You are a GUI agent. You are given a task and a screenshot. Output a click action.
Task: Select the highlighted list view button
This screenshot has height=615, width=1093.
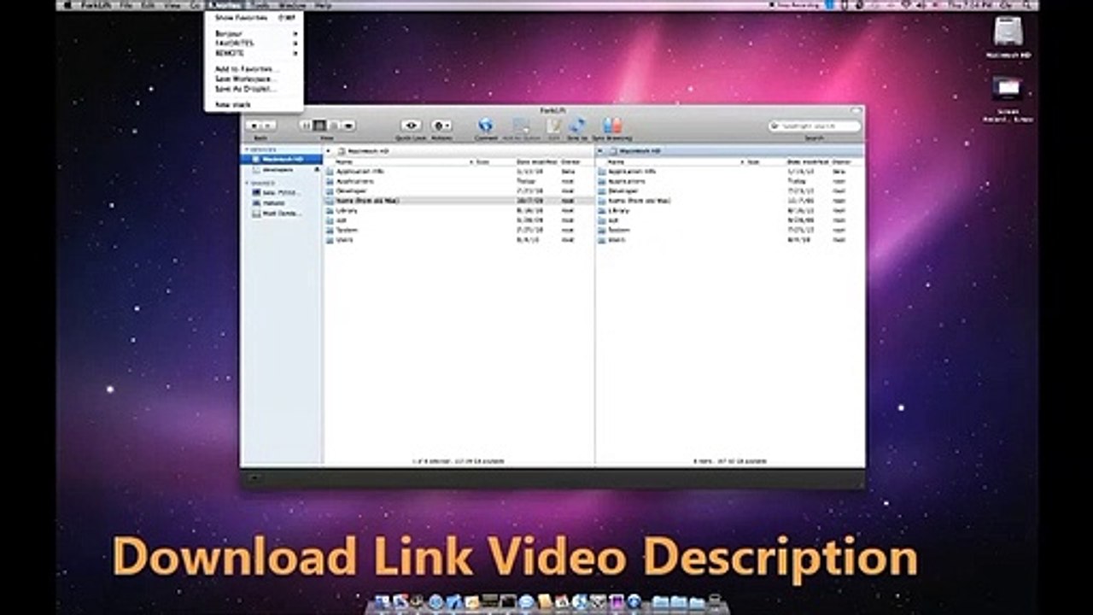[320, 126]
